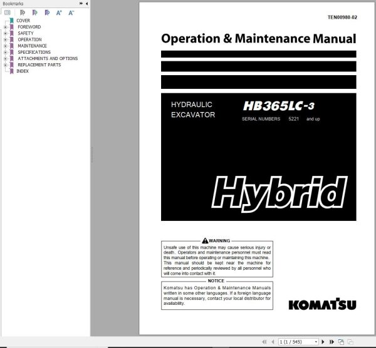
Task: Click the HB365LC-3 model name
Action: [279, 106]
